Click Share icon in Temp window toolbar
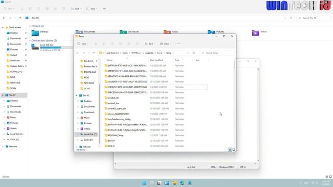Viewport: 333px width, 187px height. [129, 44]
